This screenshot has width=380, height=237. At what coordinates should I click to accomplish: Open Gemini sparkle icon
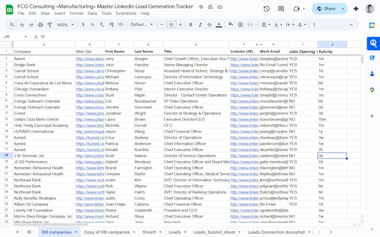tap(356, 9)
